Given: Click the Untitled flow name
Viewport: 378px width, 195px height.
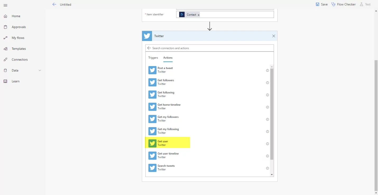Looking at the screenshot, I should pos(66,4).
